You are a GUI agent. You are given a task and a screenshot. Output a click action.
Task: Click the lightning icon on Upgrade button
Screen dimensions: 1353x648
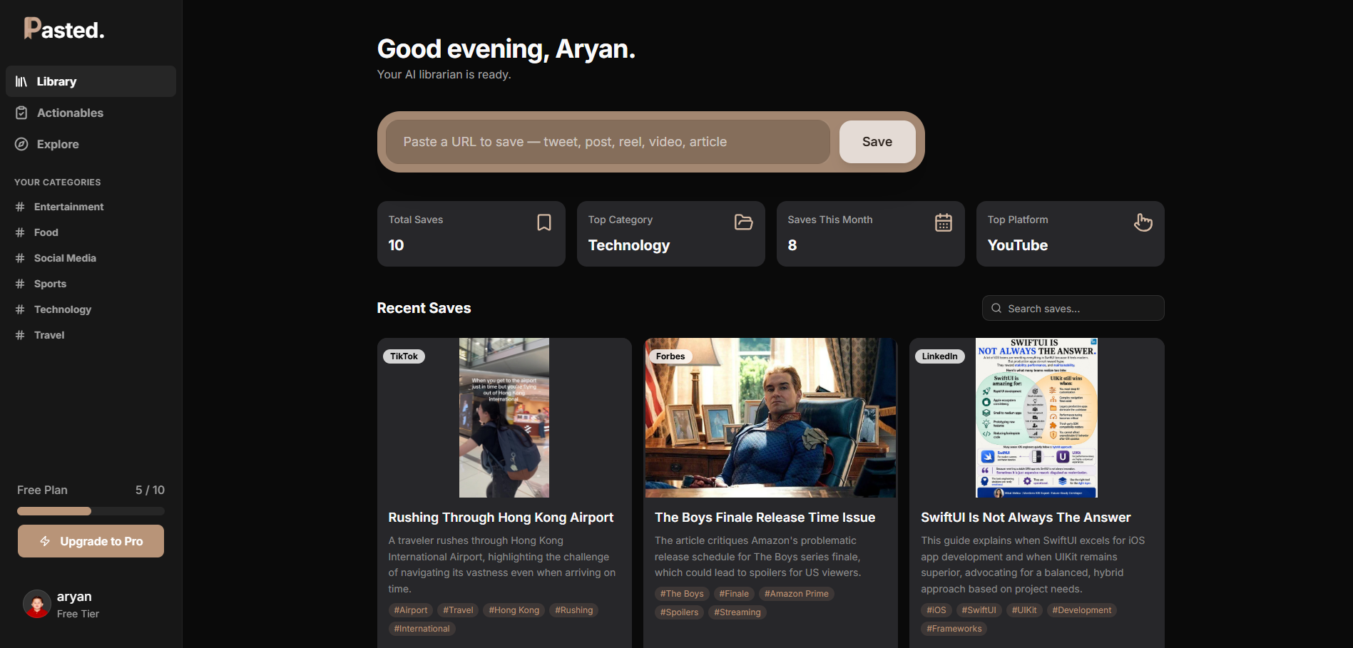(45, 541)
